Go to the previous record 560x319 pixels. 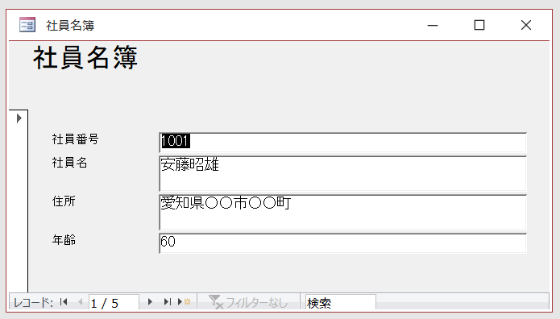[80, 302]
